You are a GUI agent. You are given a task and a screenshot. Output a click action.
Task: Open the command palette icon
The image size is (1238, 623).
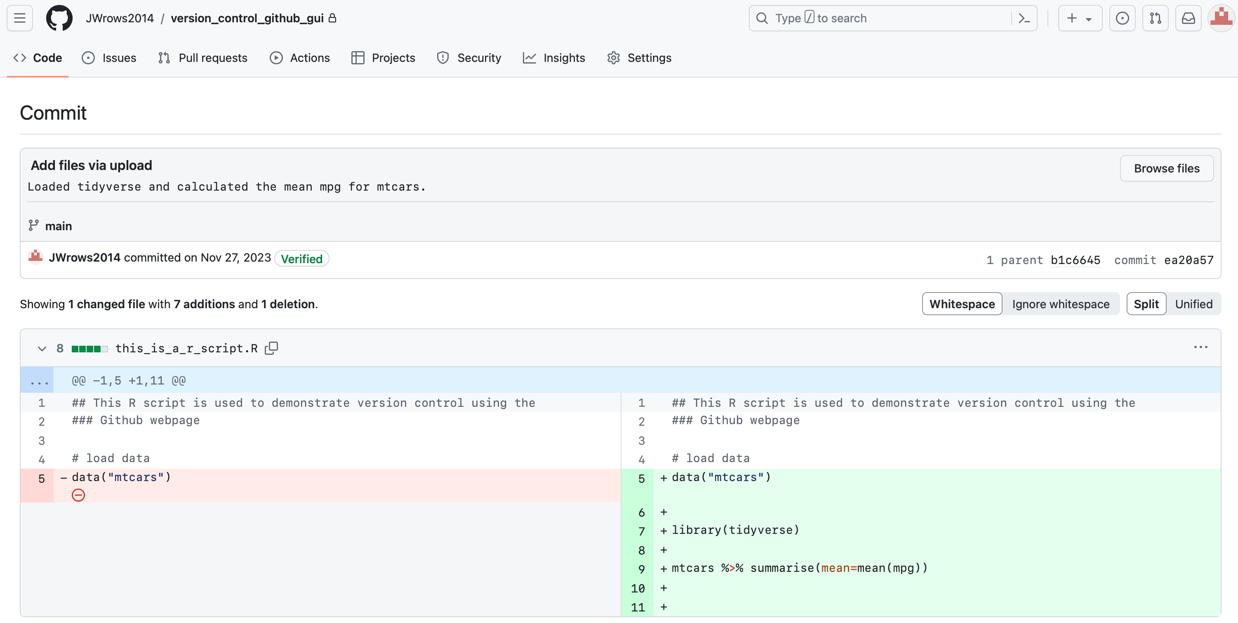click(x=1024, y=18)
